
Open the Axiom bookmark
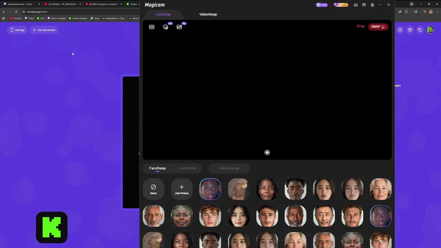point(134,18)
